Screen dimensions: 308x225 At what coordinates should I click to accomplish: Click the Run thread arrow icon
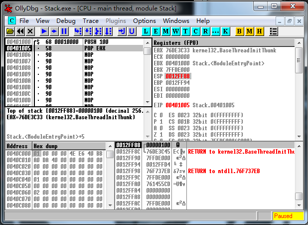(x=54, y=31)
